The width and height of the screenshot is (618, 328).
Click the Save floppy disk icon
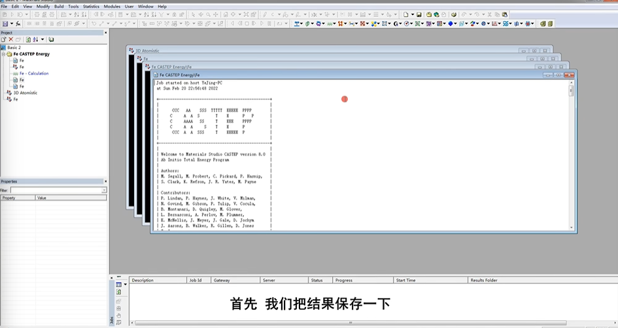pos(419,14)
